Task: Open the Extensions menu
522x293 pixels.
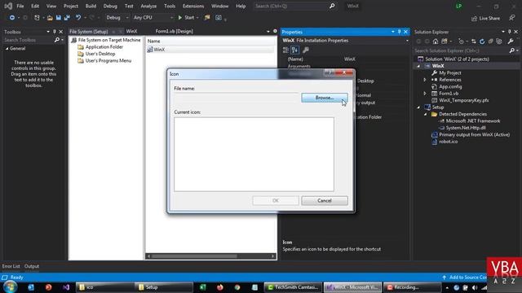Action: pos(193,6)
